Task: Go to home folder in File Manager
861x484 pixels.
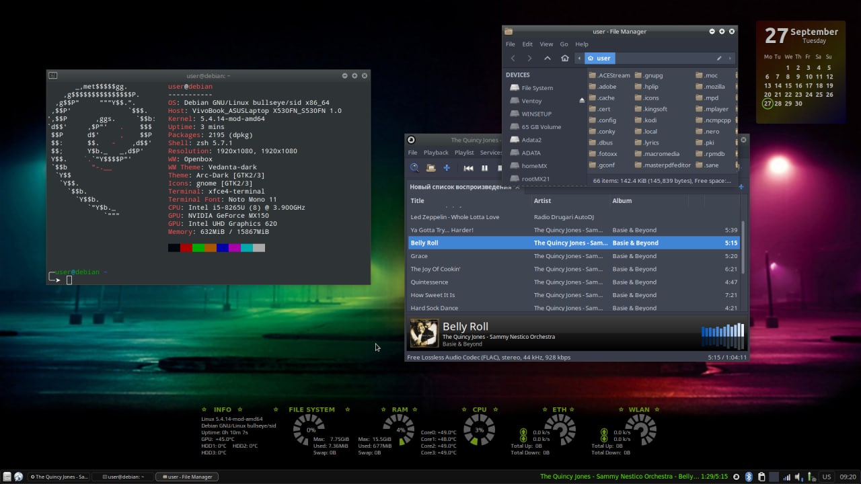Action: pyautogui.click(x=565, y=58)
